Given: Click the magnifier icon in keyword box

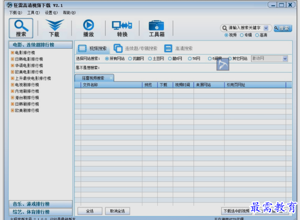Looking at the screenshot, I should (225, 28).
